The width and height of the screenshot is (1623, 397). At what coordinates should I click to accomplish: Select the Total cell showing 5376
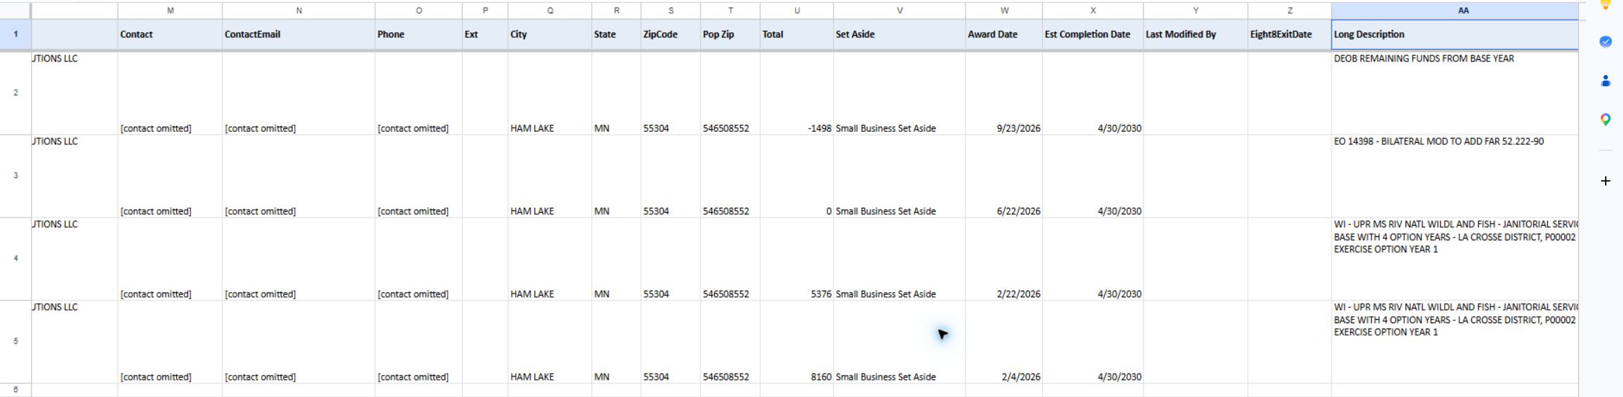click(x=797, y=259)
